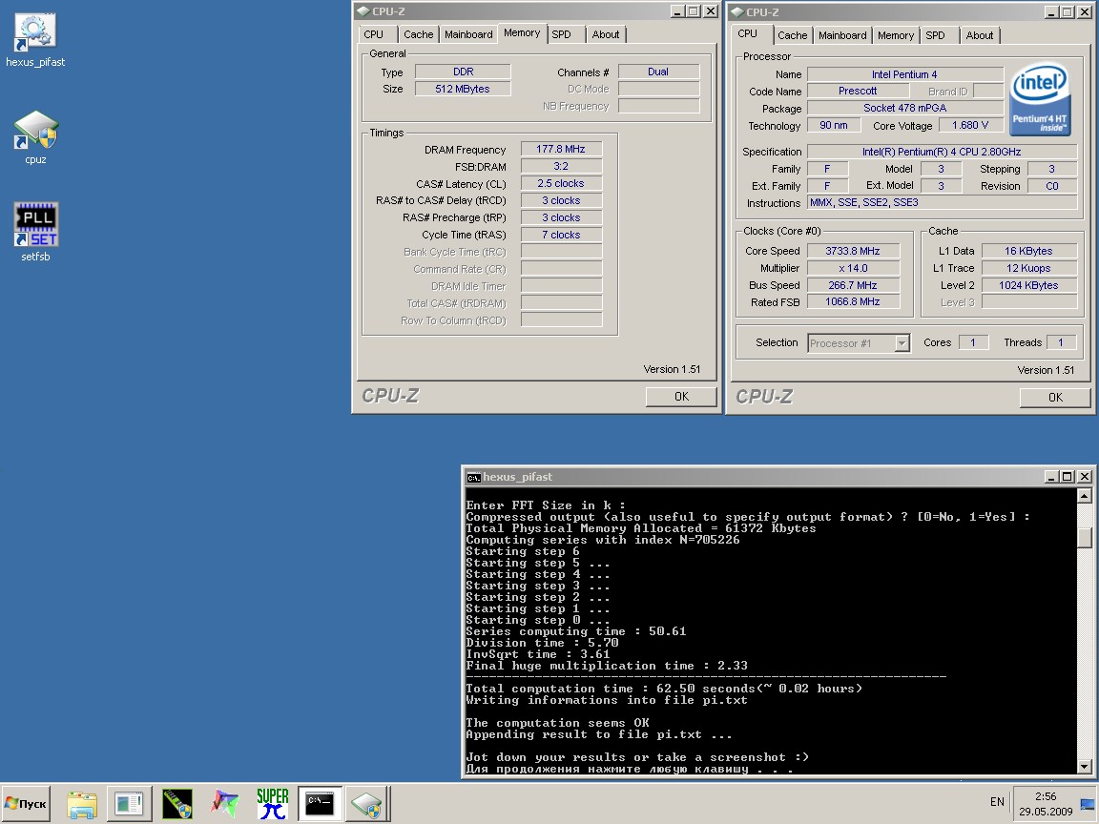Open the setfsb PLL SET shortcut

click(35, 233)
